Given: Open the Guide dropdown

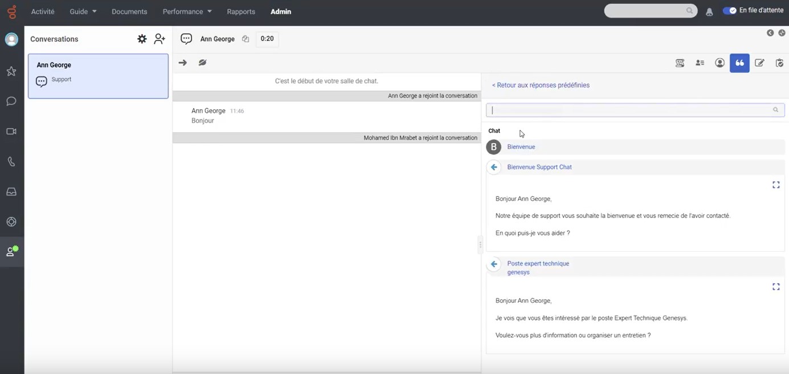Looking at the screenshot, I should coord(81,11).
